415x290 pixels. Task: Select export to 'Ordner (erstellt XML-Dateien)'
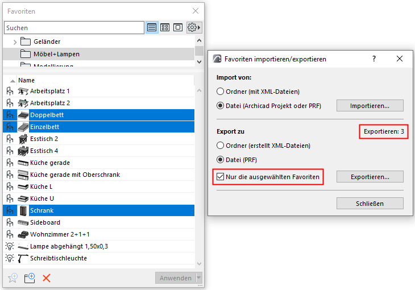221,146
